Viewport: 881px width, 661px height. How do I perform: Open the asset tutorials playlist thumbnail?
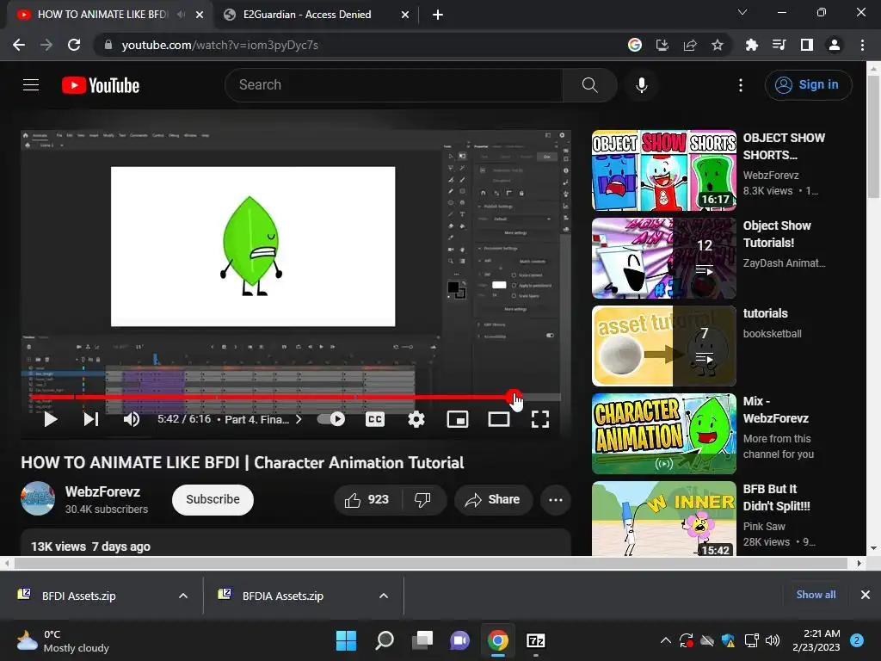click(663, 346)
